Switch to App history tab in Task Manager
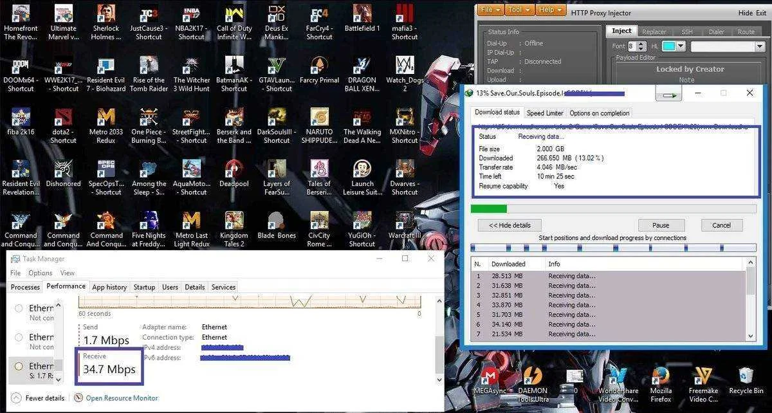 click(109, 287)
